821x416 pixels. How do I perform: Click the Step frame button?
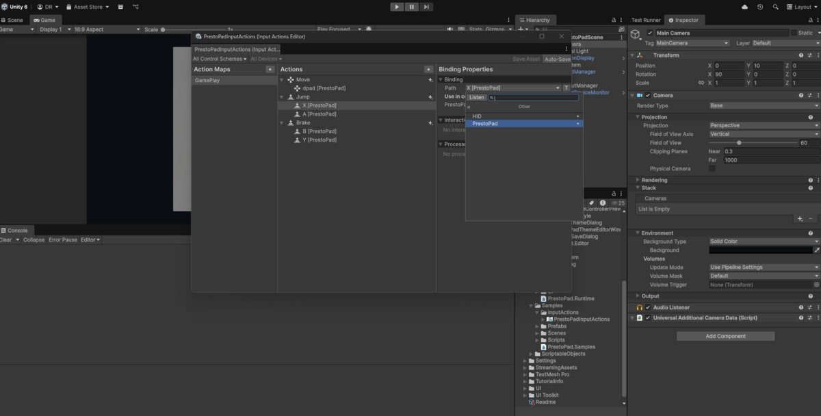tap(426, 7)
